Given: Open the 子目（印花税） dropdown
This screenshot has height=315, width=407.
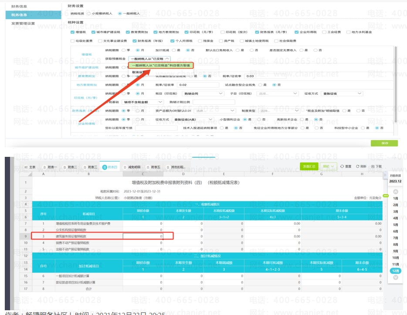Looking at the screenshot, I should 277,93.
